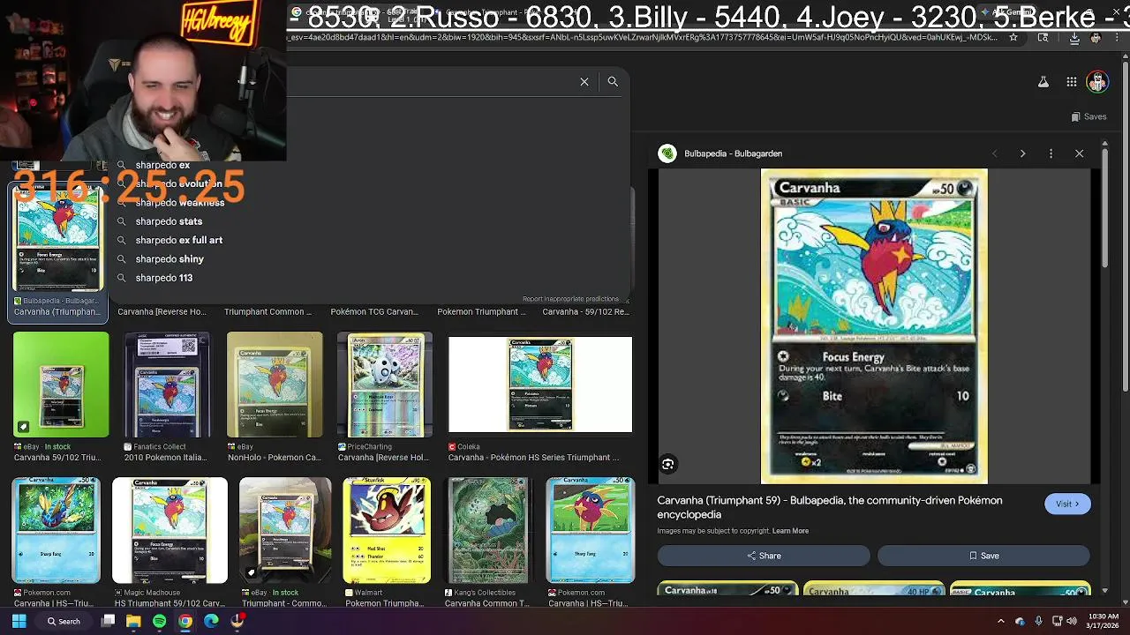Choose suggestion 'sharpedo weakness'

180,203
